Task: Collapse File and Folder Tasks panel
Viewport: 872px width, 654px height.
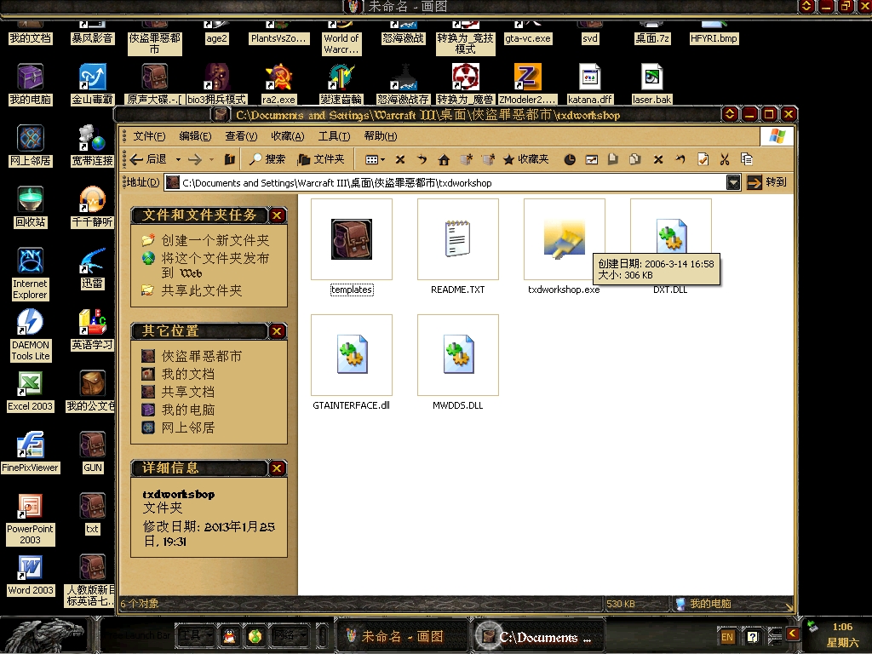Action: [277, 215]
